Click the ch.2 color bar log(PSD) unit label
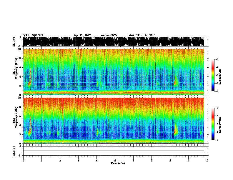 pos(220,125)
